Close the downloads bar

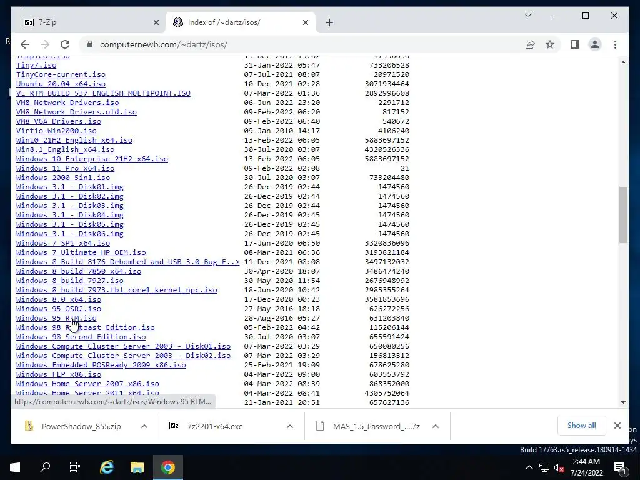pyautogui.click(x=617, y=426)
